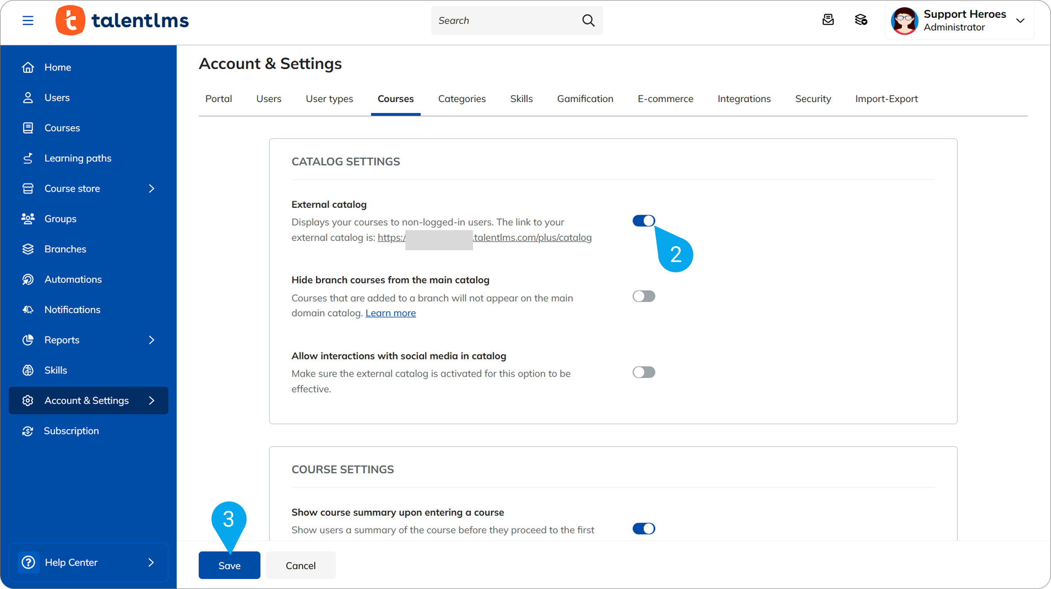Click the hamburger menu icon
Screen dimensions: 1051x589
click(28, 21)
